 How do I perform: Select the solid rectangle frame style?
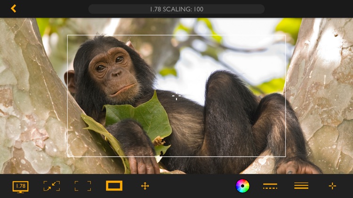(114, 186)
